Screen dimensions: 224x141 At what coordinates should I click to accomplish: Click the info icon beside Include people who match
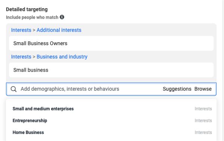click(x=62, y=17)
